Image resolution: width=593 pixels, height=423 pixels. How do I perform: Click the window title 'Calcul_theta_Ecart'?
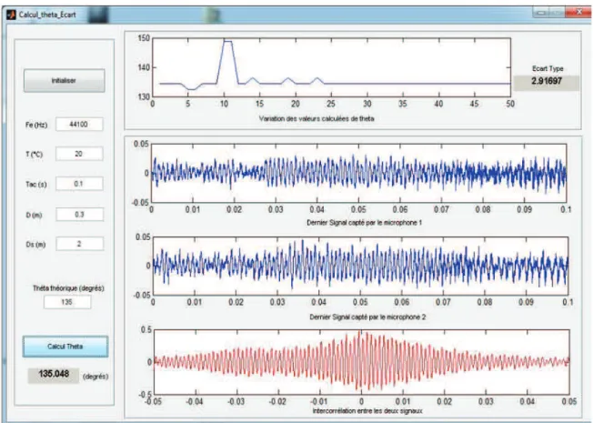pyautogui.click(x=47, y=15)
